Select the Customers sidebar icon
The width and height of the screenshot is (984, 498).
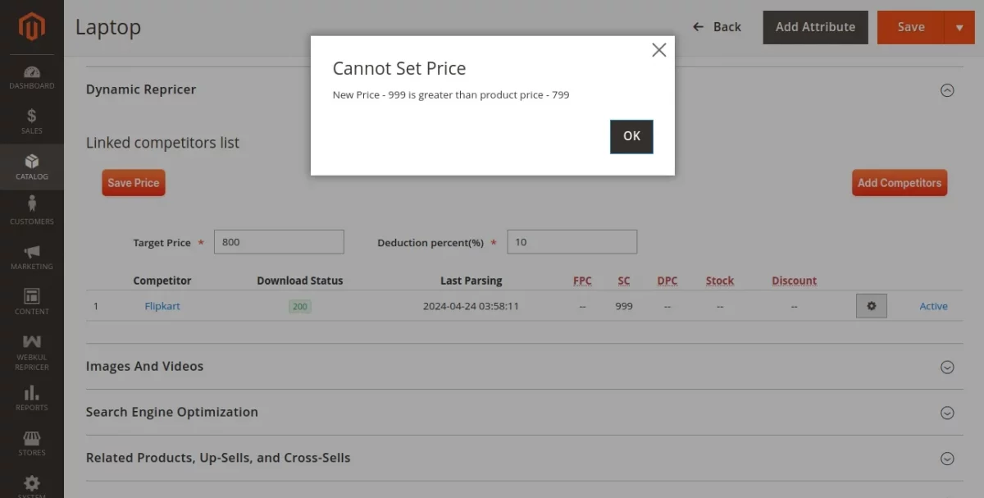[31, 210]
